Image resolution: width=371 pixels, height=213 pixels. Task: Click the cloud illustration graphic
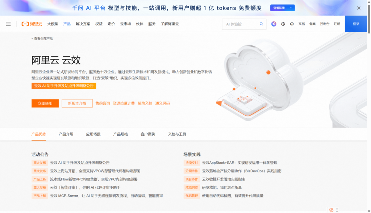coord(260,81)
